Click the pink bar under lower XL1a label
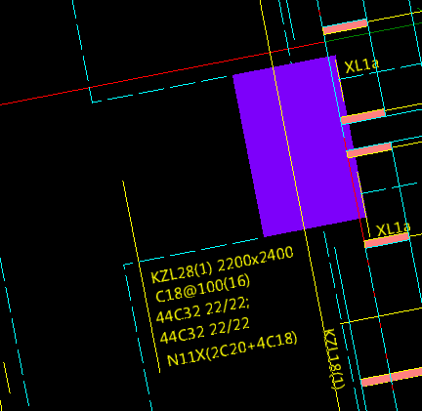This screenshot has height=411, width=422. [387, 240]
